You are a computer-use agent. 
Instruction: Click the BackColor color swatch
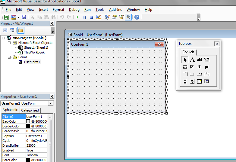click(x=28, y=121)
